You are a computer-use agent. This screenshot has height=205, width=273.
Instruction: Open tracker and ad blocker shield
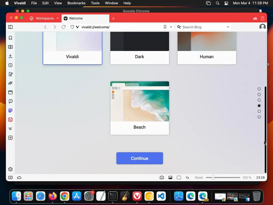point(72,27)
